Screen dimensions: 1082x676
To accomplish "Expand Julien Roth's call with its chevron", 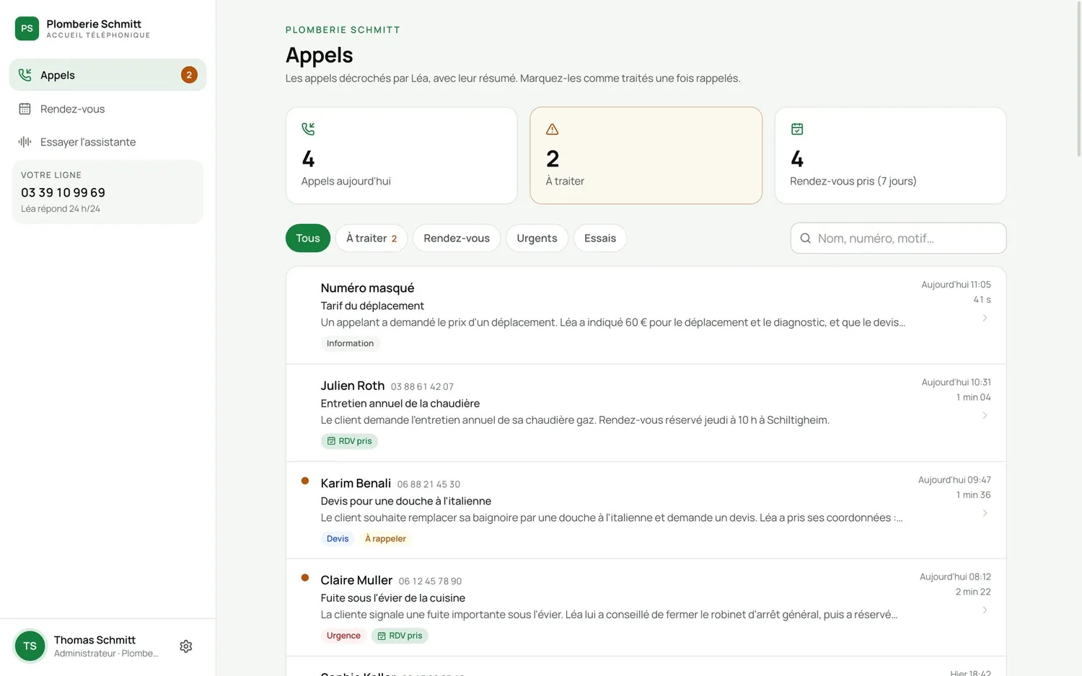I will click(x=985, y=416).
